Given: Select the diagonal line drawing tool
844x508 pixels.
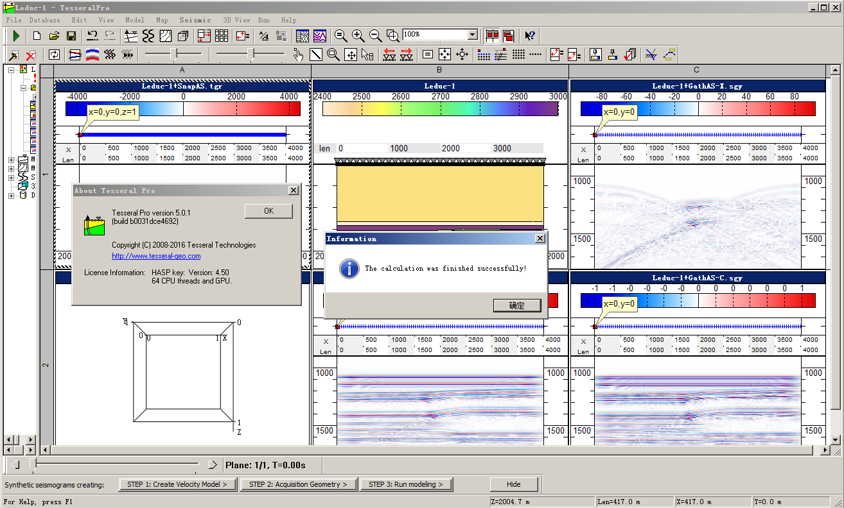Looking at the screenshot, I should click(x=316, y=55).
